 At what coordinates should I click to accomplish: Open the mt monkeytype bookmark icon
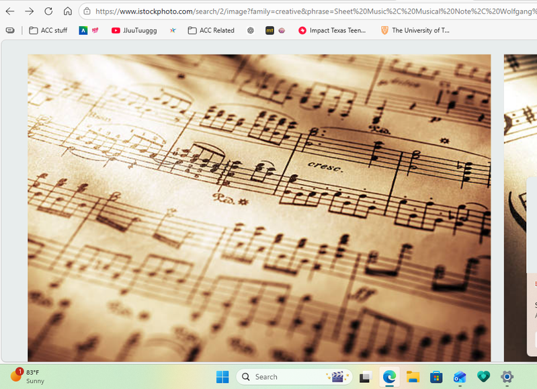point(270,30)
